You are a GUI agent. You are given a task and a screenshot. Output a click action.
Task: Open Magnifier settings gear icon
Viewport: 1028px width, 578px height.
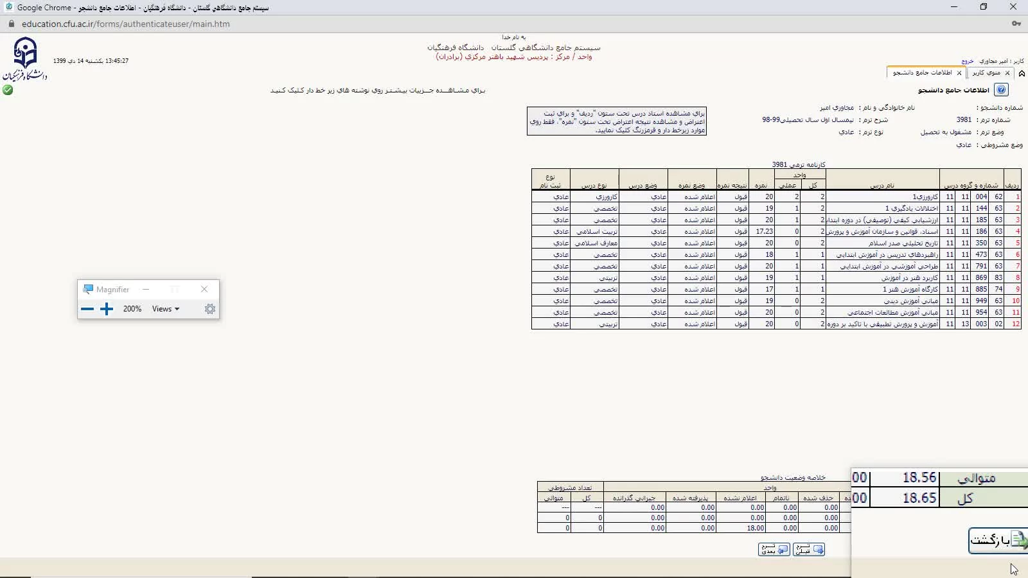click(x=209, y=309)
